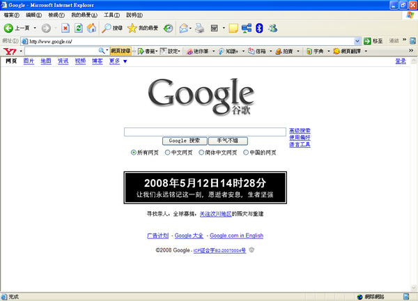
Task: Open the Search magnifier toolbar button
Action: (112, 28)
